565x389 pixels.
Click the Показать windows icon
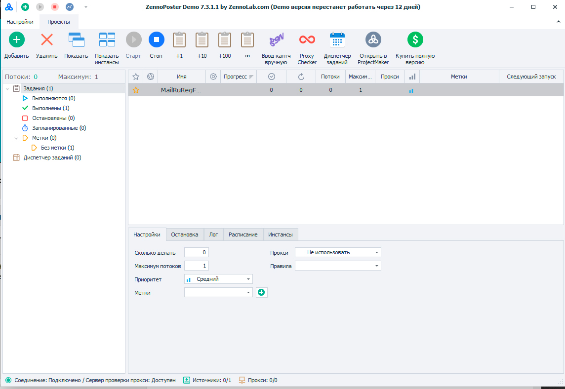(x=77, y=39)
